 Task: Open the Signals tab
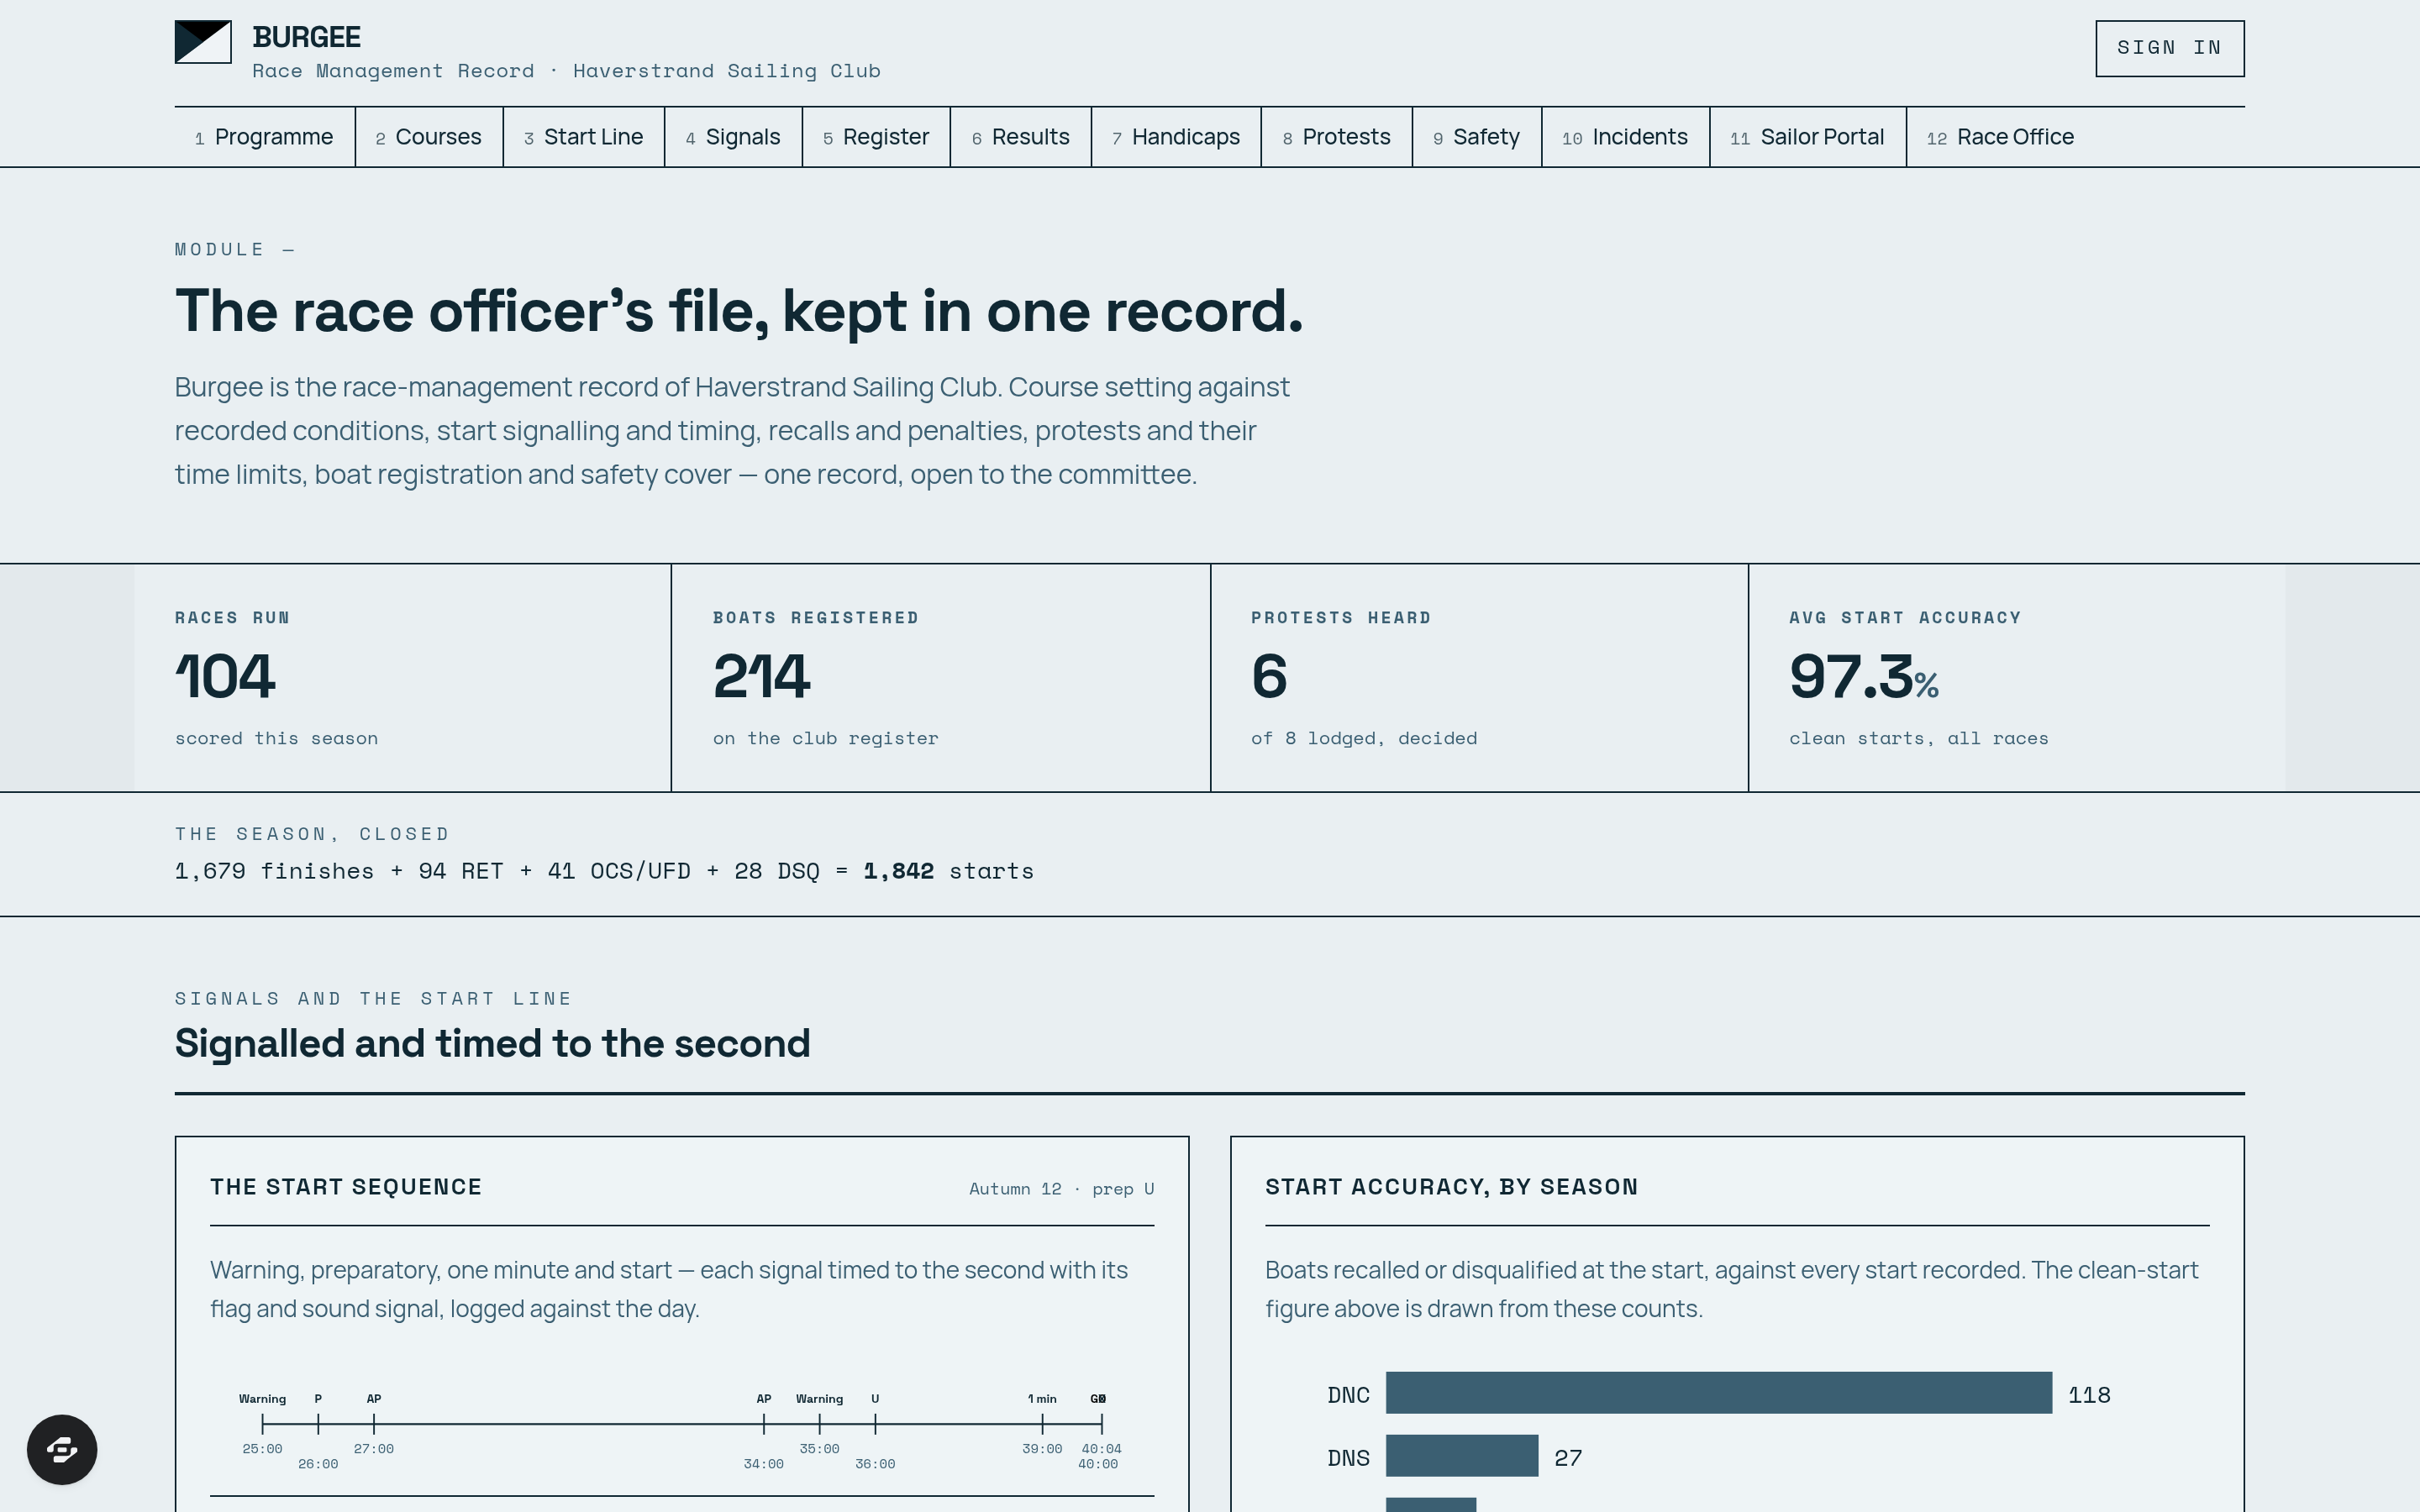(733, 137)
